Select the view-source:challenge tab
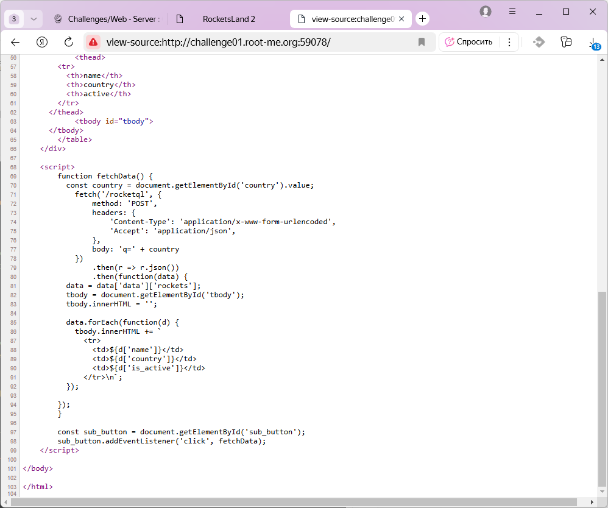Image resolution: width=608 pixels, height=508 pixels. point(351,19)
